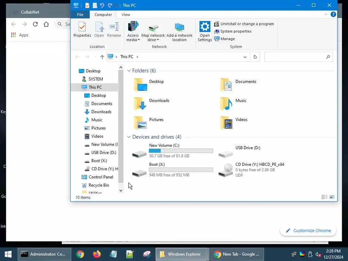This screenshot has width=348, height=261.
Task: Switch to details view in status bar
Action: coord(325,197)
